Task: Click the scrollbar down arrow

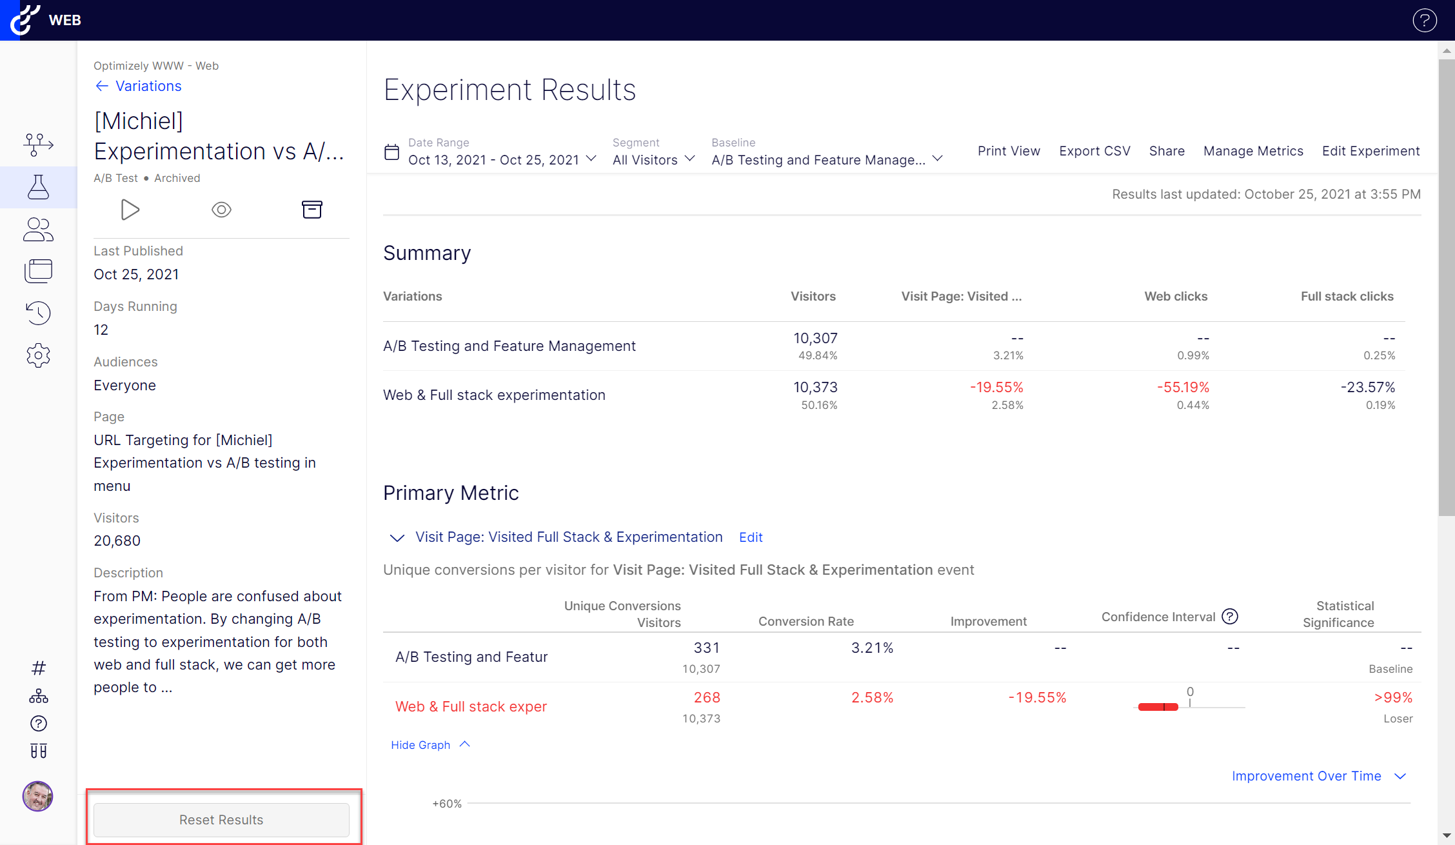Action: 1447,836
